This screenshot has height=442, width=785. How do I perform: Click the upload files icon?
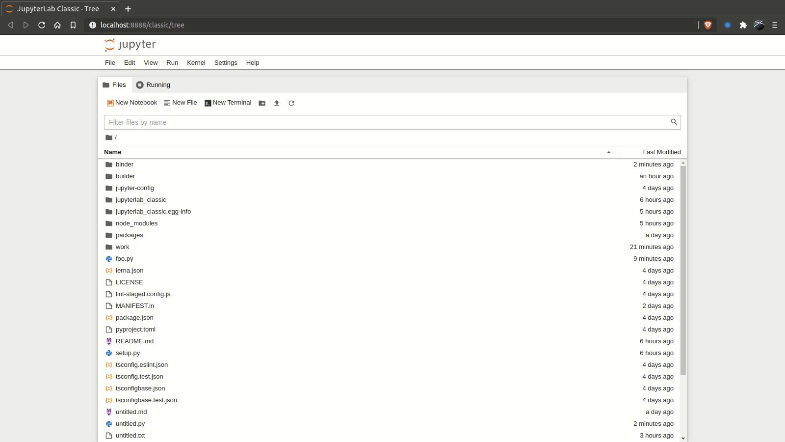click(277, 103)
